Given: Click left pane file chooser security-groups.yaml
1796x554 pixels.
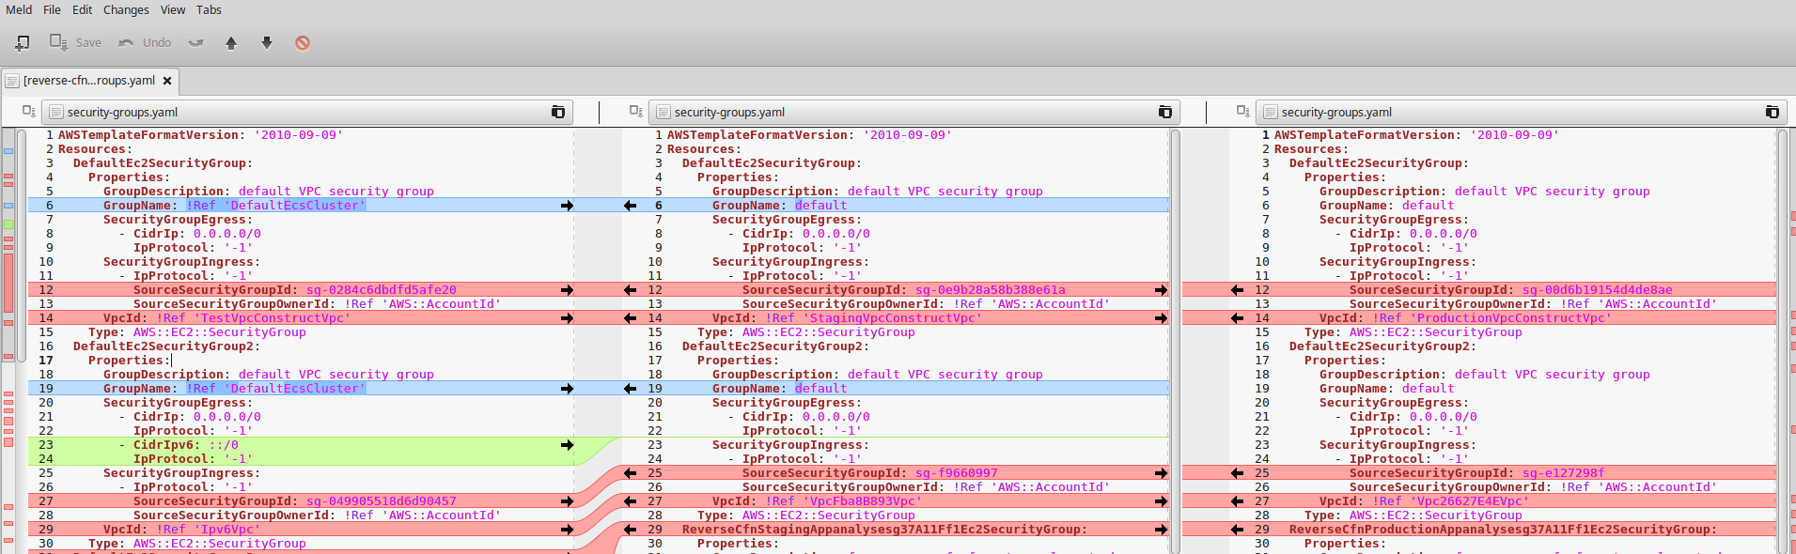Looking at the screenshot, I should click(x=307, y=112).
